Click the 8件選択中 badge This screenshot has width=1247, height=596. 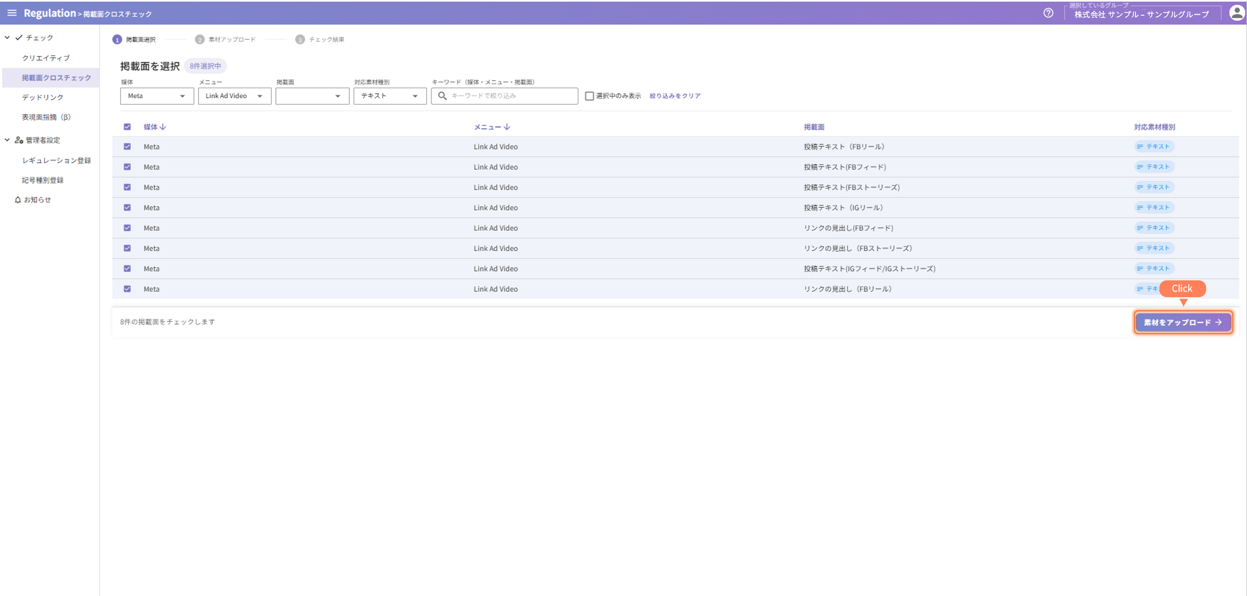click(x=206, y=66)
